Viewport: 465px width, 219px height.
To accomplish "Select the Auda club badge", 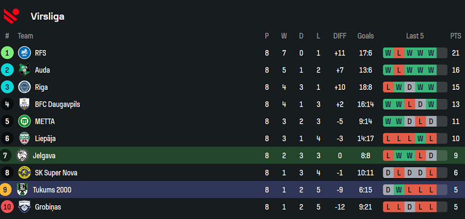I will coord(24,70).
